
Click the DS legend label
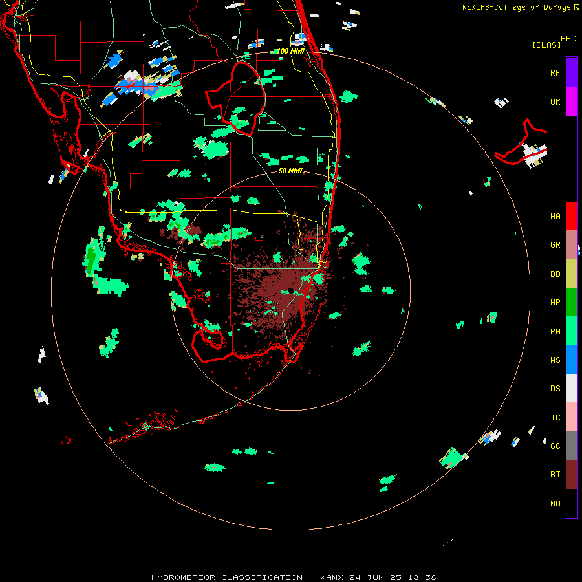(555, 388)
